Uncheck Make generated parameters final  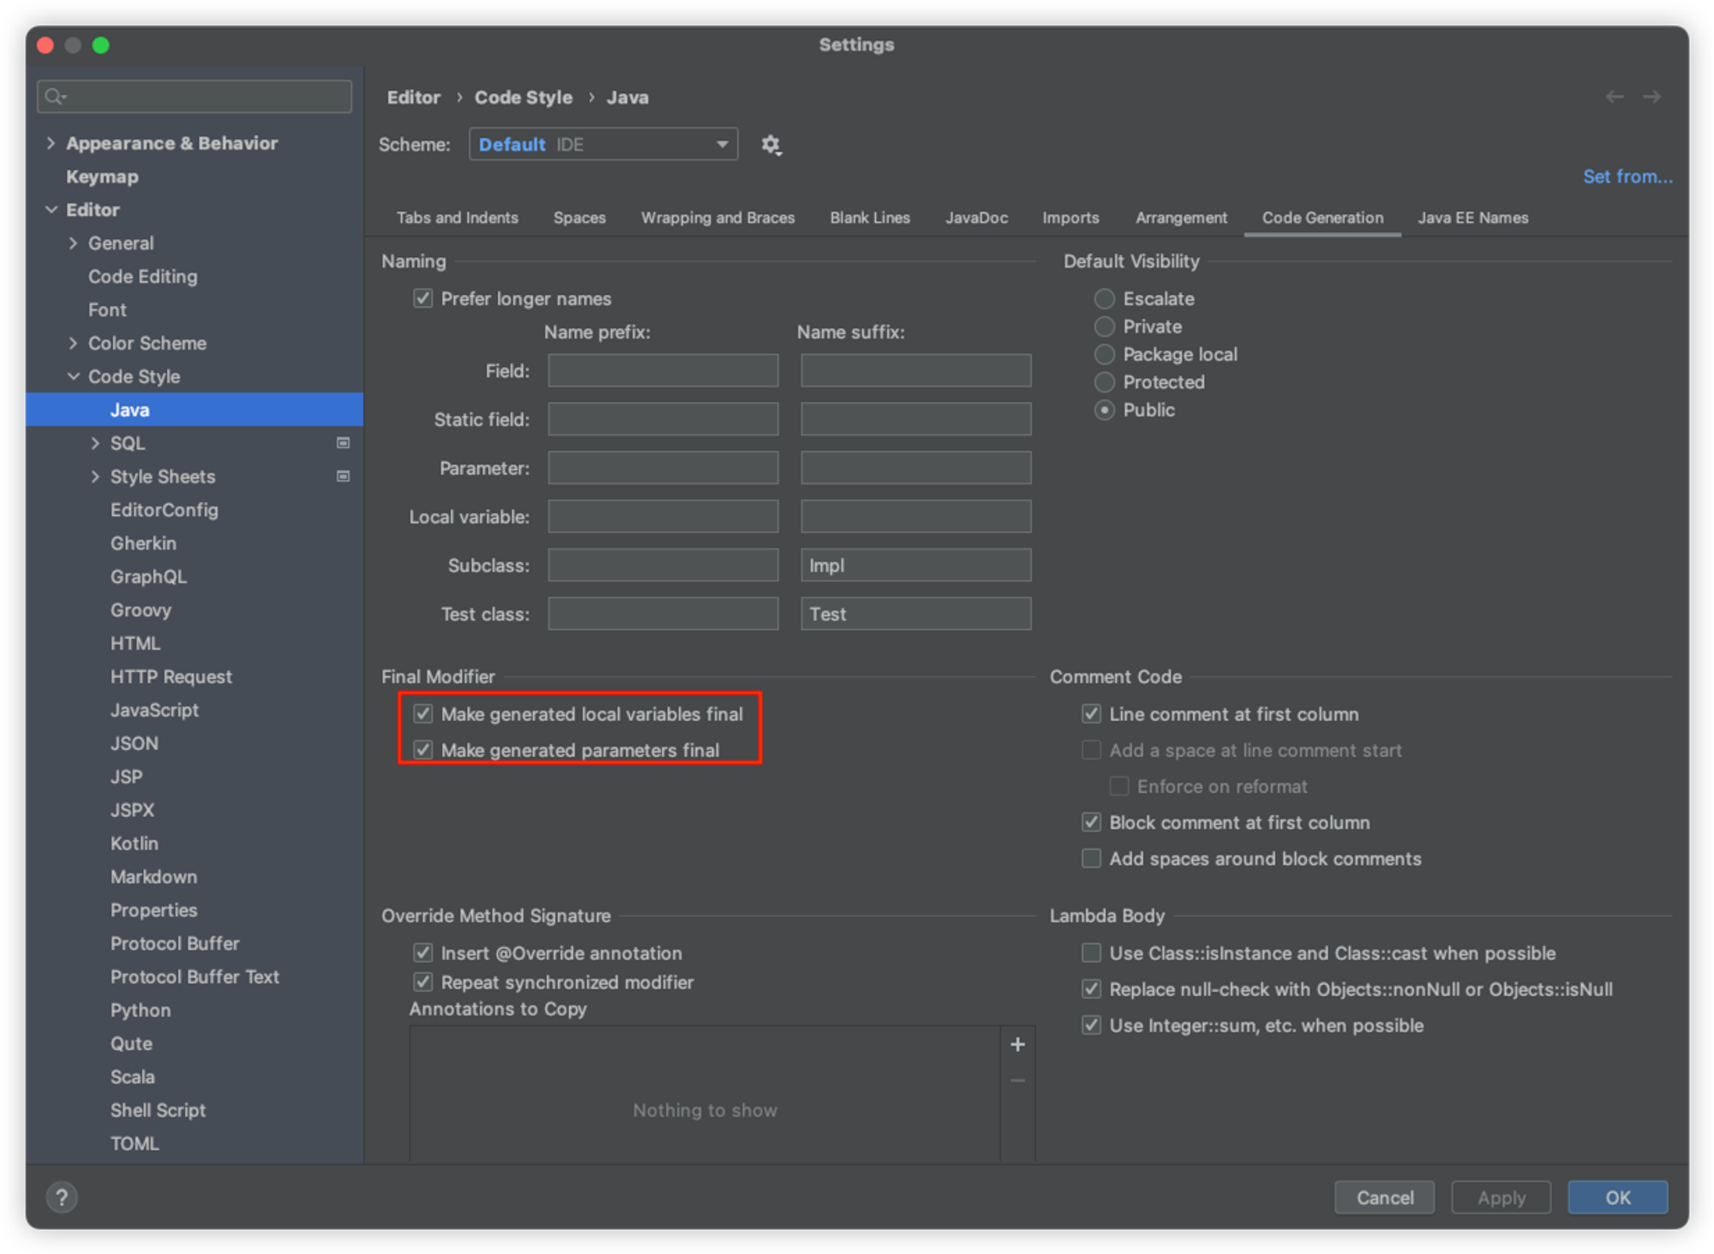pos(423,750)
